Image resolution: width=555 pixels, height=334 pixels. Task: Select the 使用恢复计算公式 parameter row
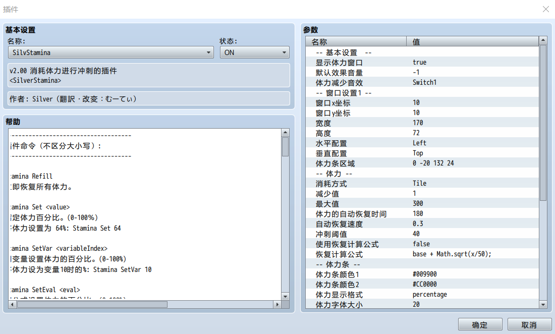422,244
